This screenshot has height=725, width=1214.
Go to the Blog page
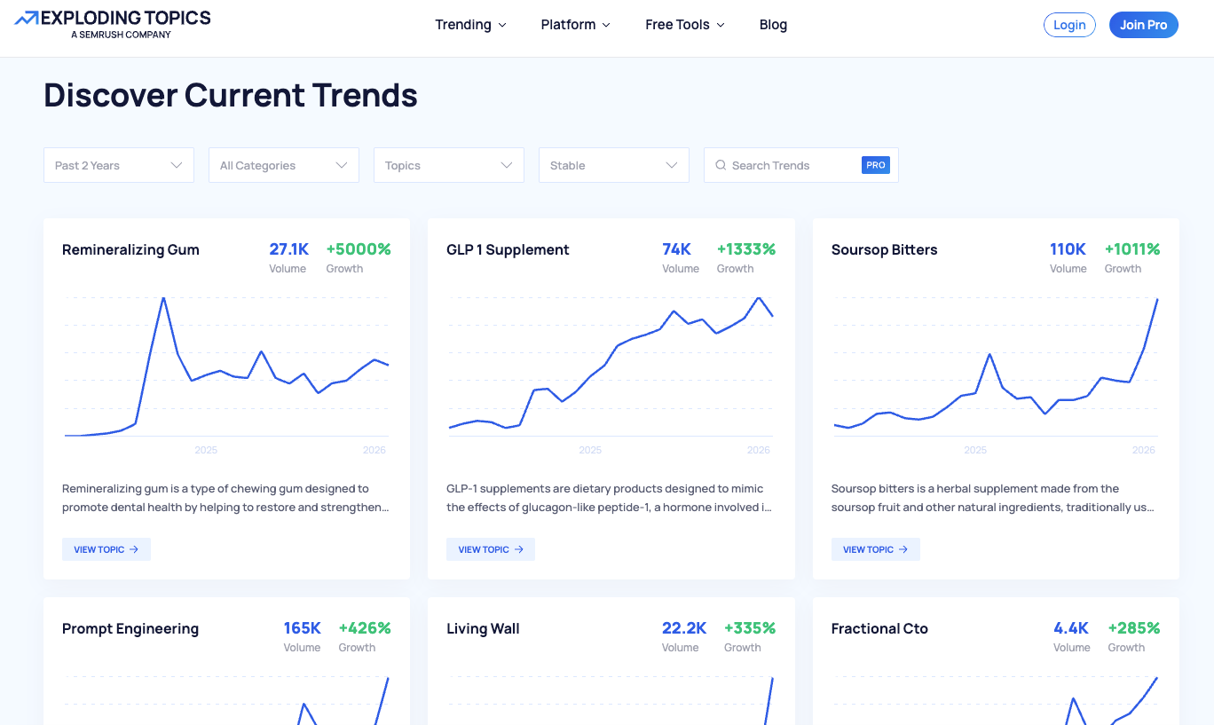pos(773,25)
